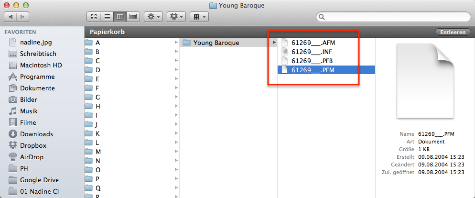Screen dimensions: 475x198
Task: Click the Entleeren button
Action: 452,32
